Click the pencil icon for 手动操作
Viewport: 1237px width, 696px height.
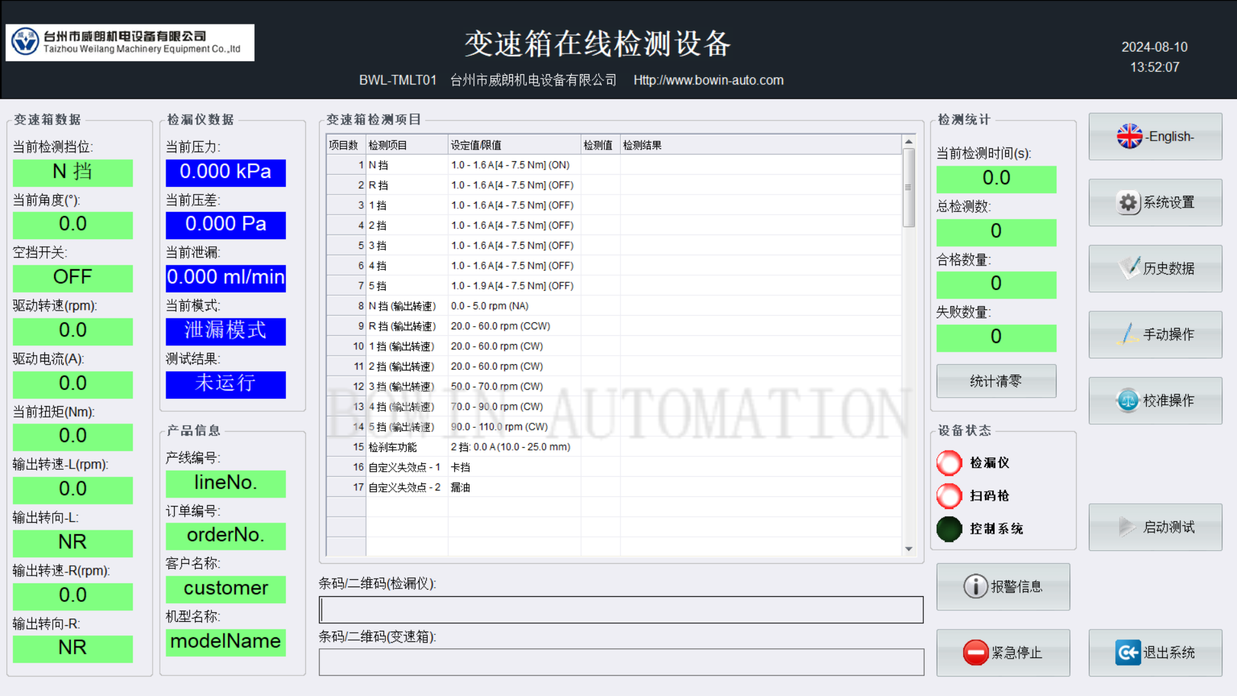1128,334
